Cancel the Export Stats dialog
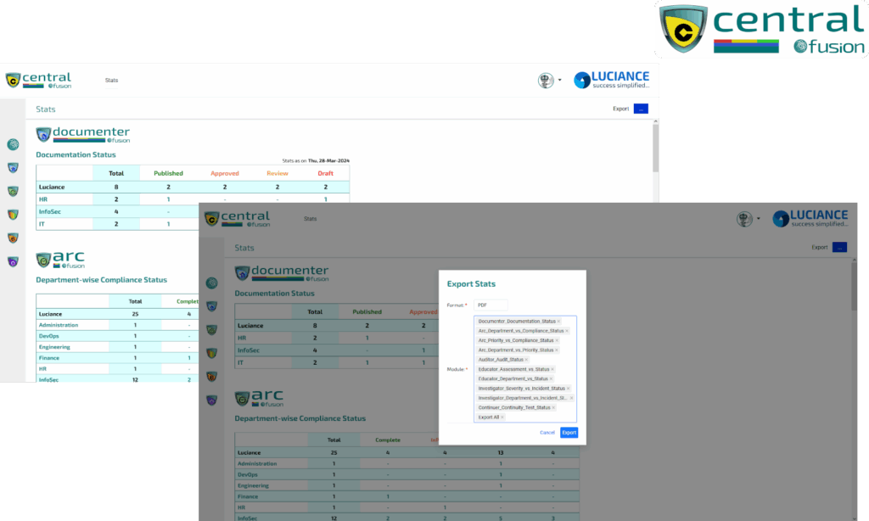This screenshot has height=521, width=869. tap(547, 433)
